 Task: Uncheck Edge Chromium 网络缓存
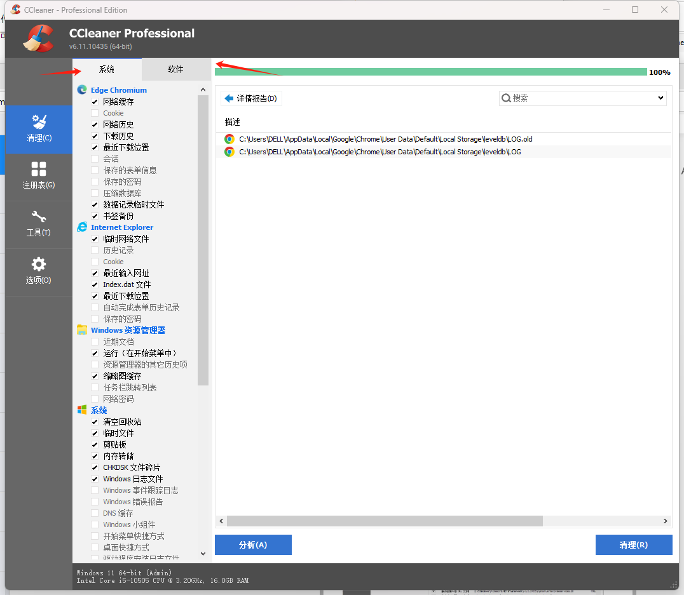pyautogui.click(x=95, y=102)
